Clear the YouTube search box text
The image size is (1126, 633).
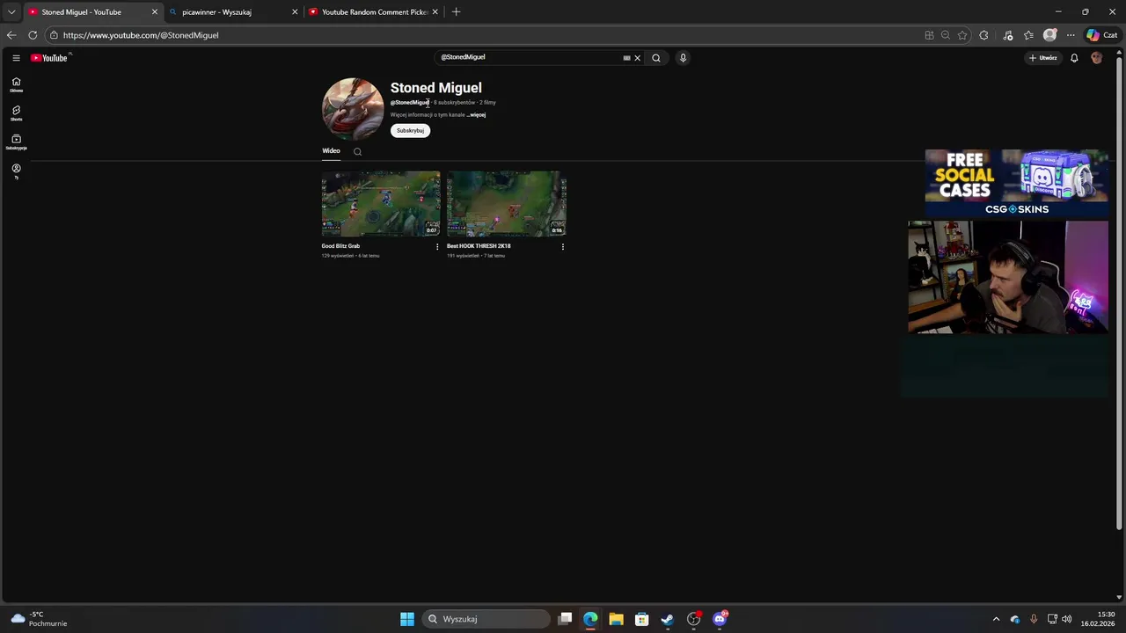(x=638, y=58)
